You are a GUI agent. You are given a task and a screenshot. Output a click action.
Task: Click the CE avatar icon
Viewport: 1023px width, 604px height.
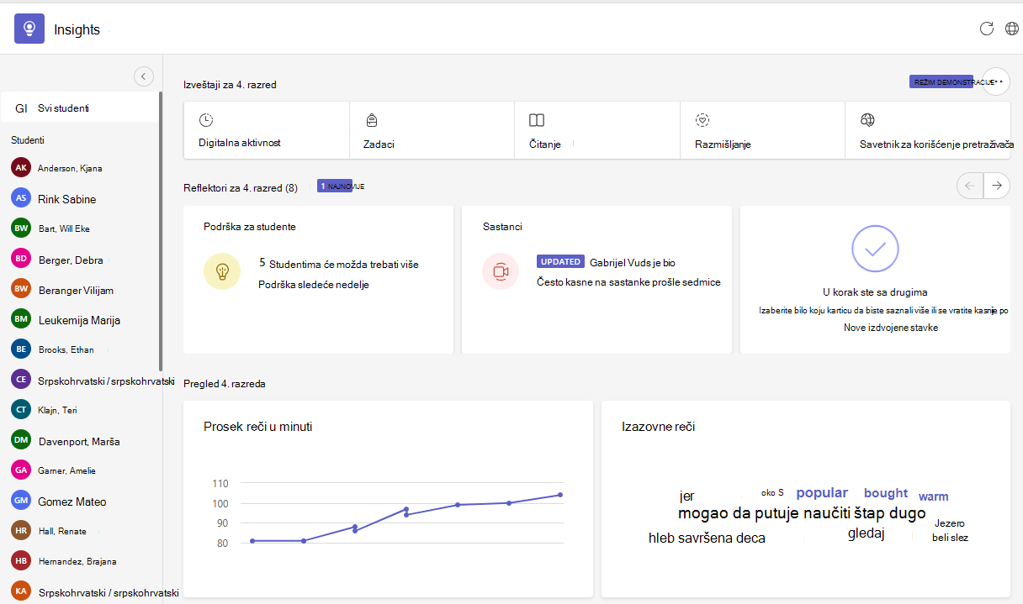[x=21, y=380]
